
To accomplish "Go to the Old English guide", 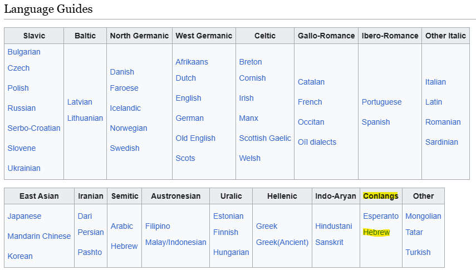I will coord(195,138).
